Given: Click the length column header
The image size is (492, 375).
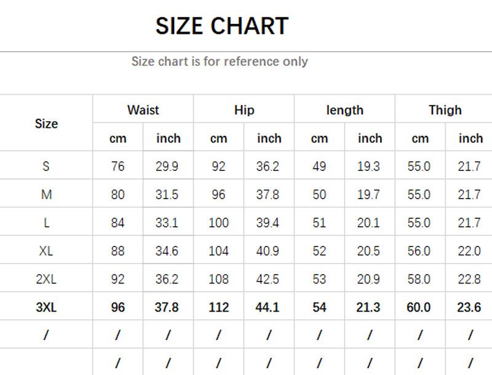Looking at the screenshot, I should (x=344, y=110).
